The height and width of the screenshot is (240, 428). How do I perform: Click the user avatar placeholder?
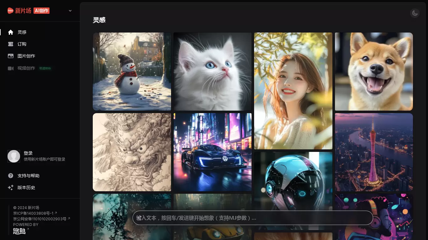[x=14, y=156]
